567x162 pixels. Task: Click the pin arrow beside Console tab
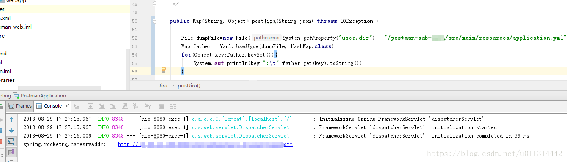tap(67, 106)
